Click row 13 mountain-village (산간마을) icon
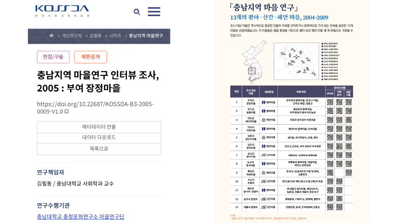Screen dimensions: 416x223 263,207
